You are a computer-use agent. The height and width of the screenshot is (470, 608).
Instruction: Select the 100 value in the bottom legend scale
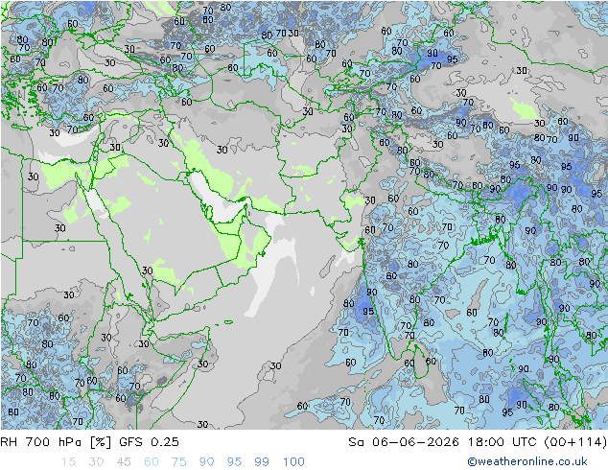point(293,462)
